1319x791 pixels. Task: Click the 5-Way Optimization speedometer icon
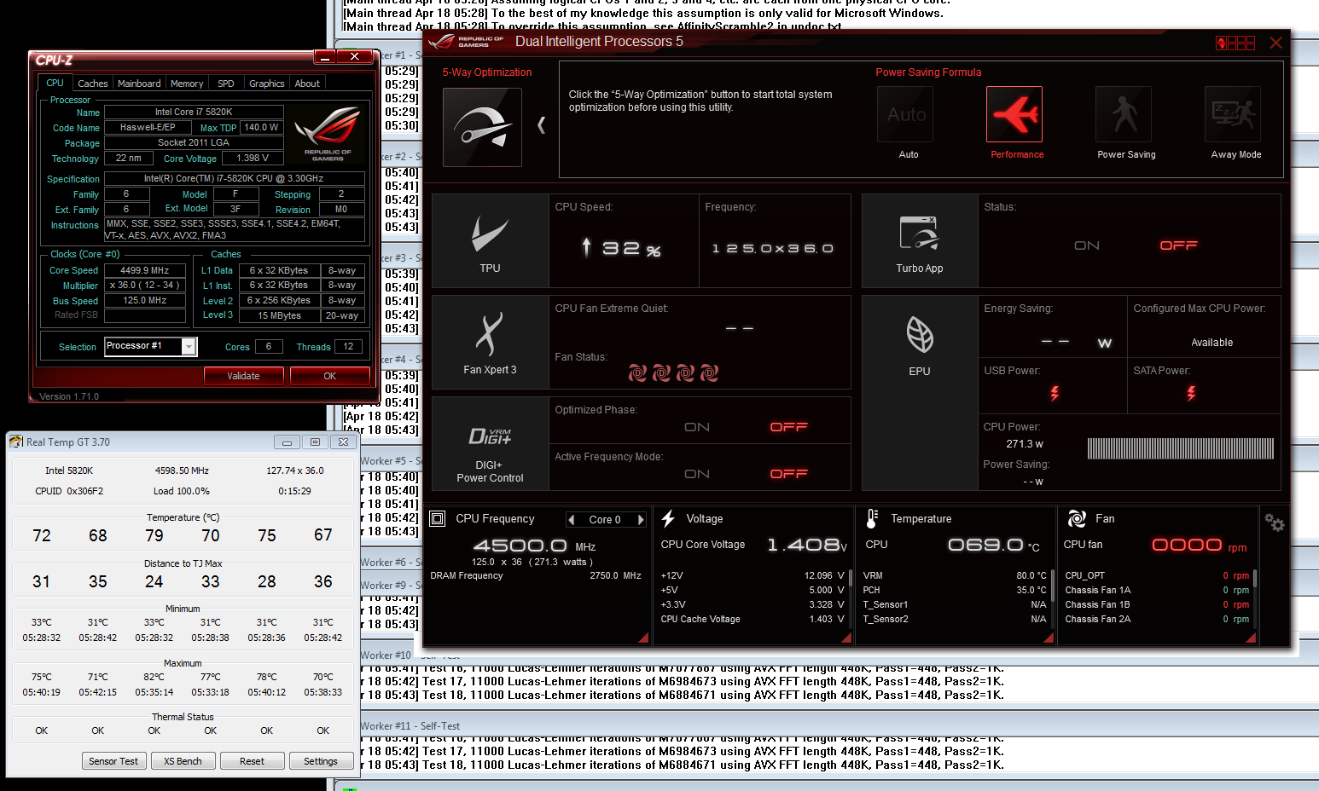point(482,127)
